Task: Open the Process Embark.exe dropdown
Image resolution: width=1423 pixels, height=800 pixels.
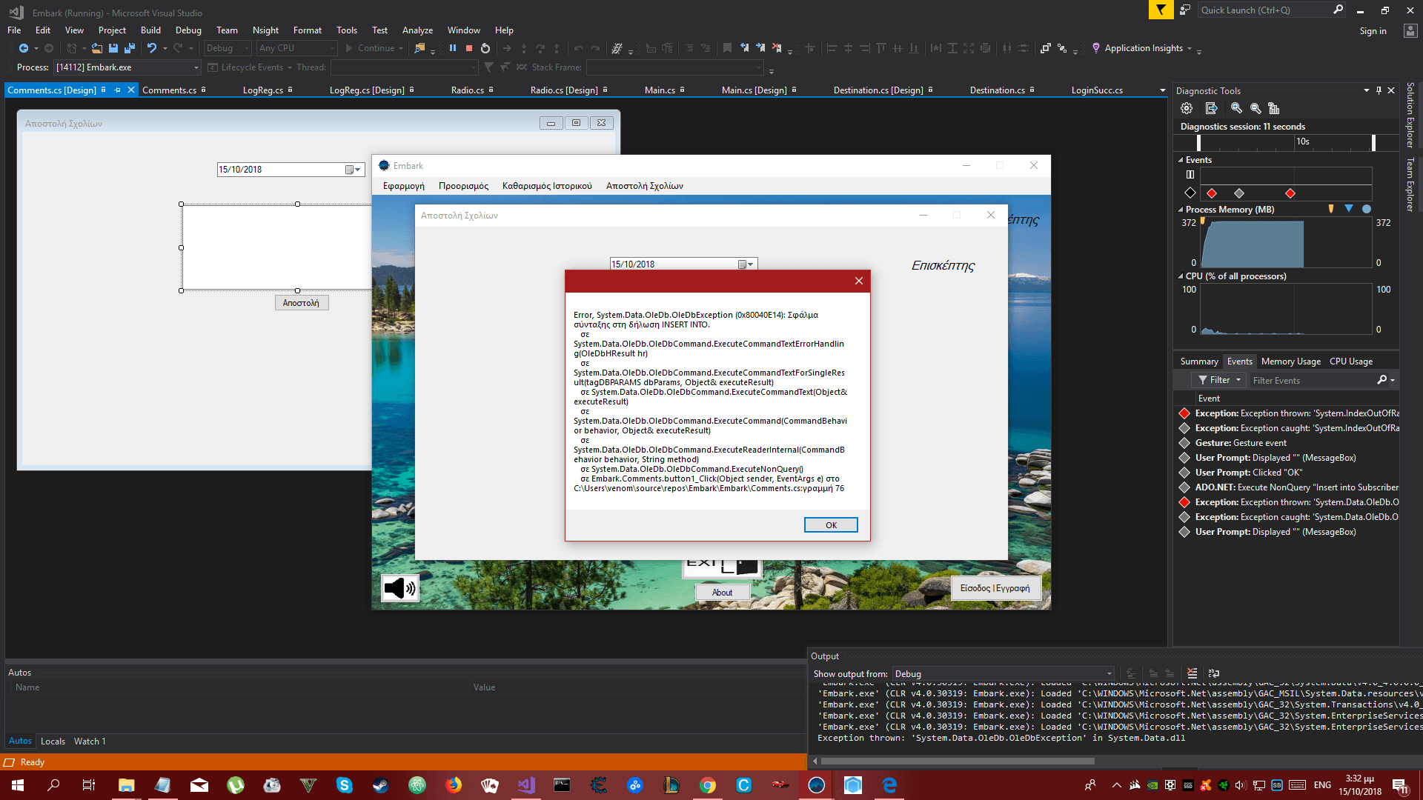Action: [196, 67]
